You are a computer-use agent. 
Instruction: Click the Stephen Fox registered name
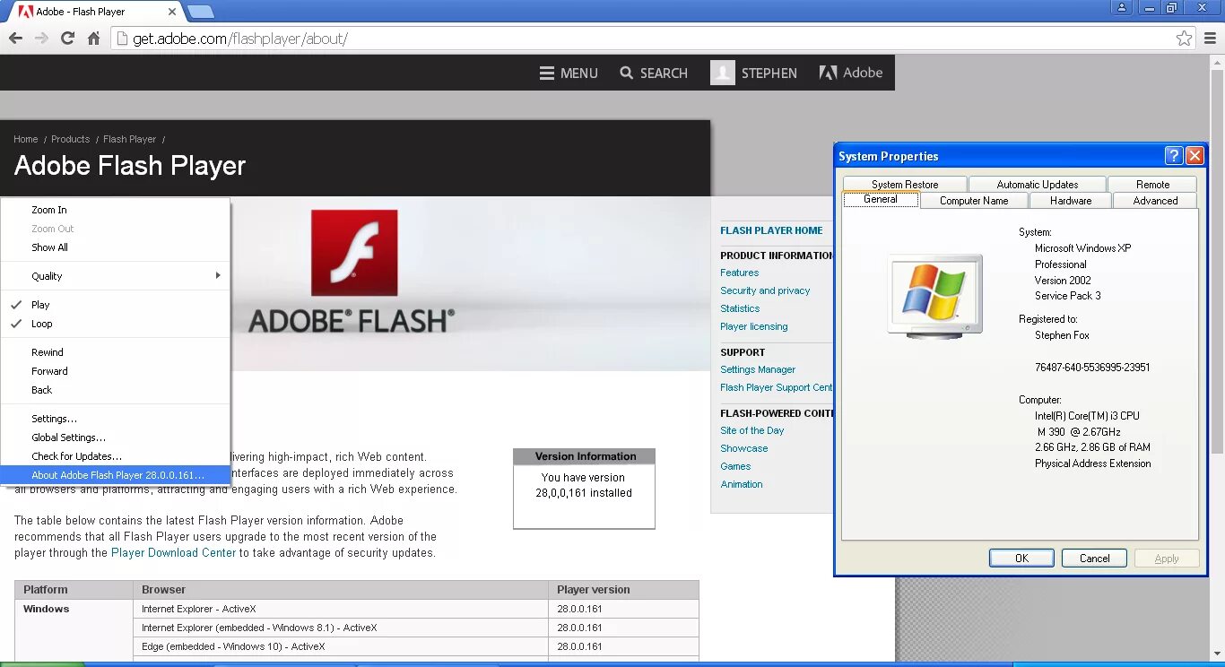[1062, 335]
